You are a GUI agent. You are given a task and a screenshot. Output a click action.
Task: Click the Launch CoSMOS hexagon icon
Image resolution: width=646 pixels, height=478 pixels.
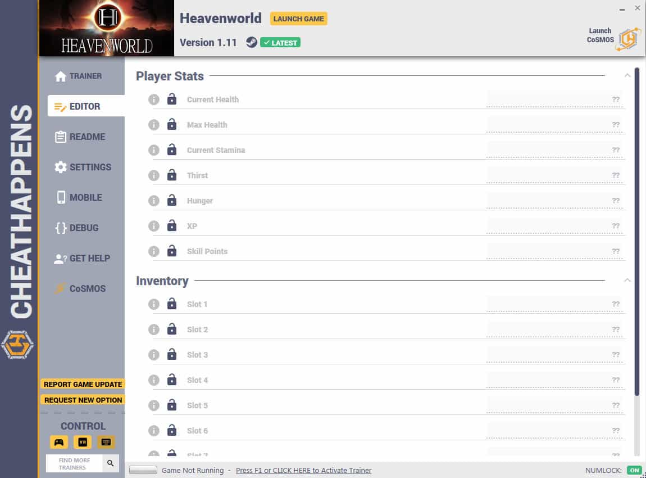[628, 39]
